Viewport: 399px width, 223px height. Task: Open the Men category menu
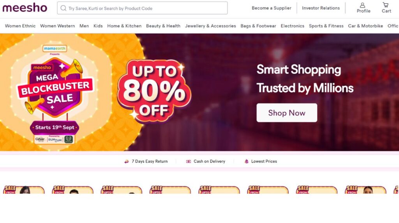click(x=84, y=26)
